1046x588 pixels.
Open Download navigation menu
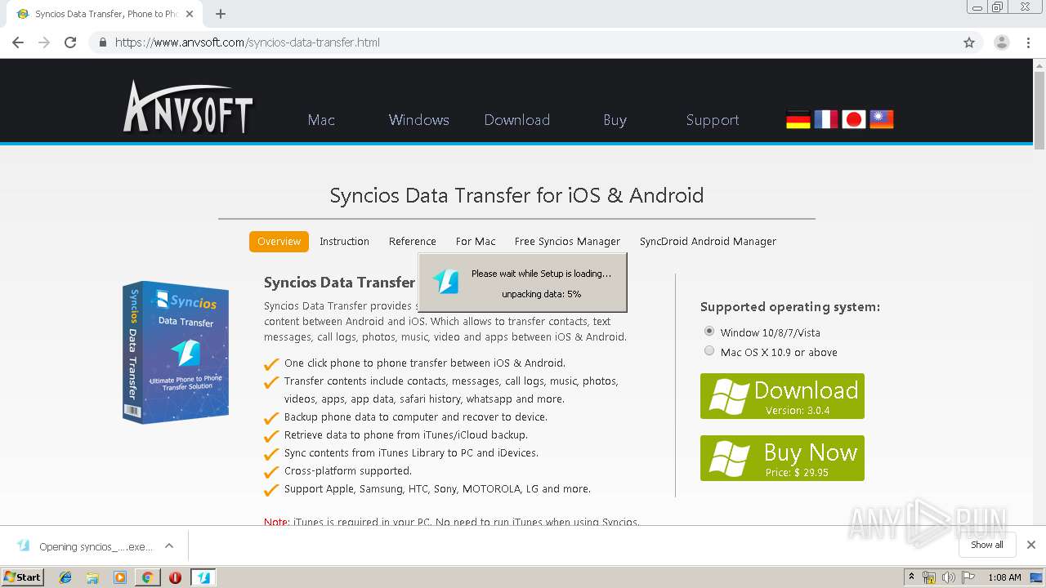tap(517, 120)
